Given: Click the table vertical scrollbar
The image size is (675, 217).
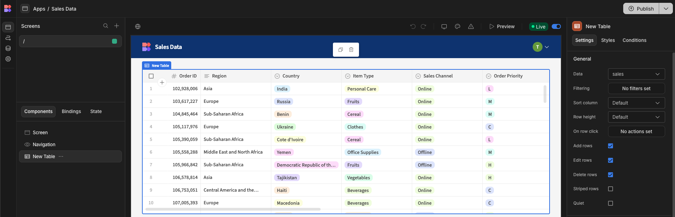Looking at the screenshot, I should pos(545,94).
